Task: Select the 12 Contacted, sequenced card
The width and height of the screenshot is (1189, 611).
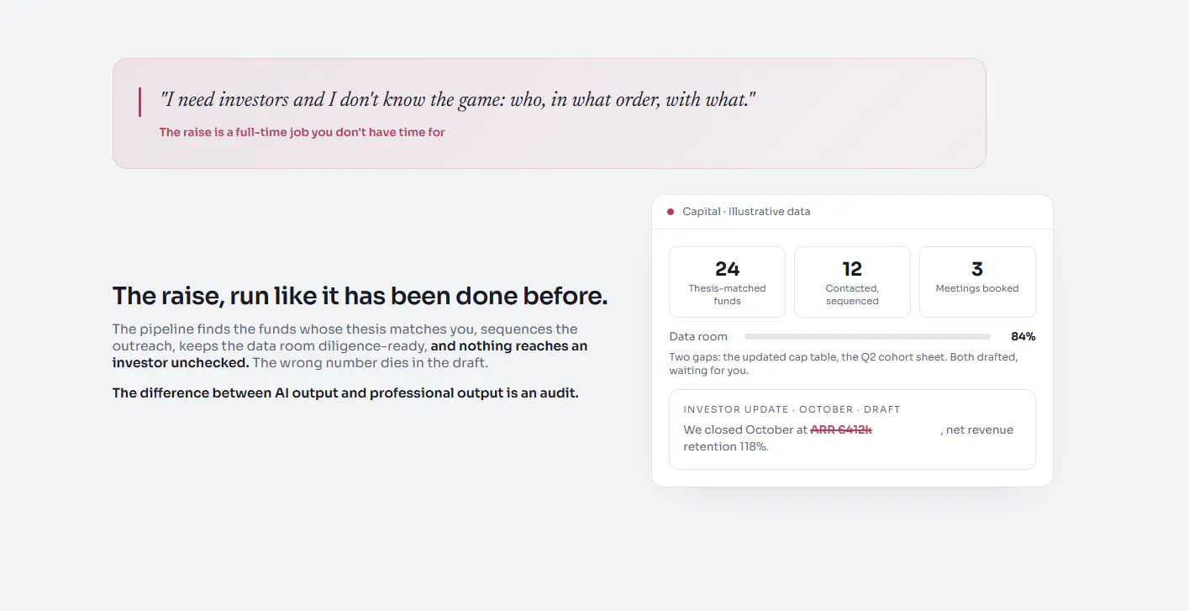Action: coord(852,282)
